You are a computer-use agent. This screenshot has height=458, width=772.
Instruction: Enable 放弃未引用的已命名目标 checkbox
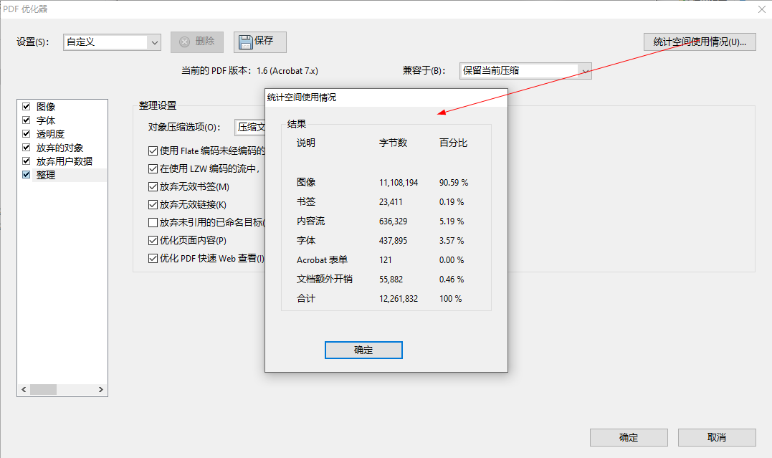point(153,222)
